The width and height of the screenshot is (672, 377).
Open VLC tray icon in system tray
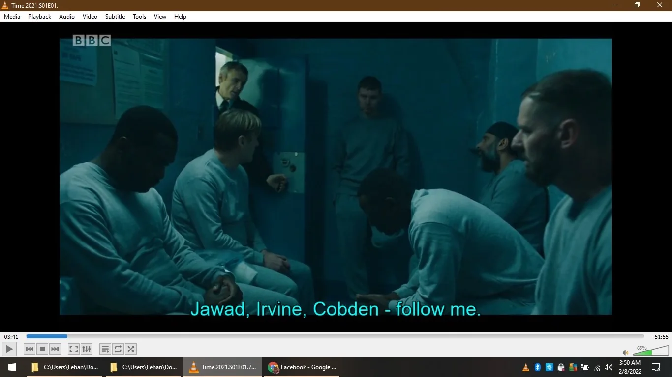[526, 367]
